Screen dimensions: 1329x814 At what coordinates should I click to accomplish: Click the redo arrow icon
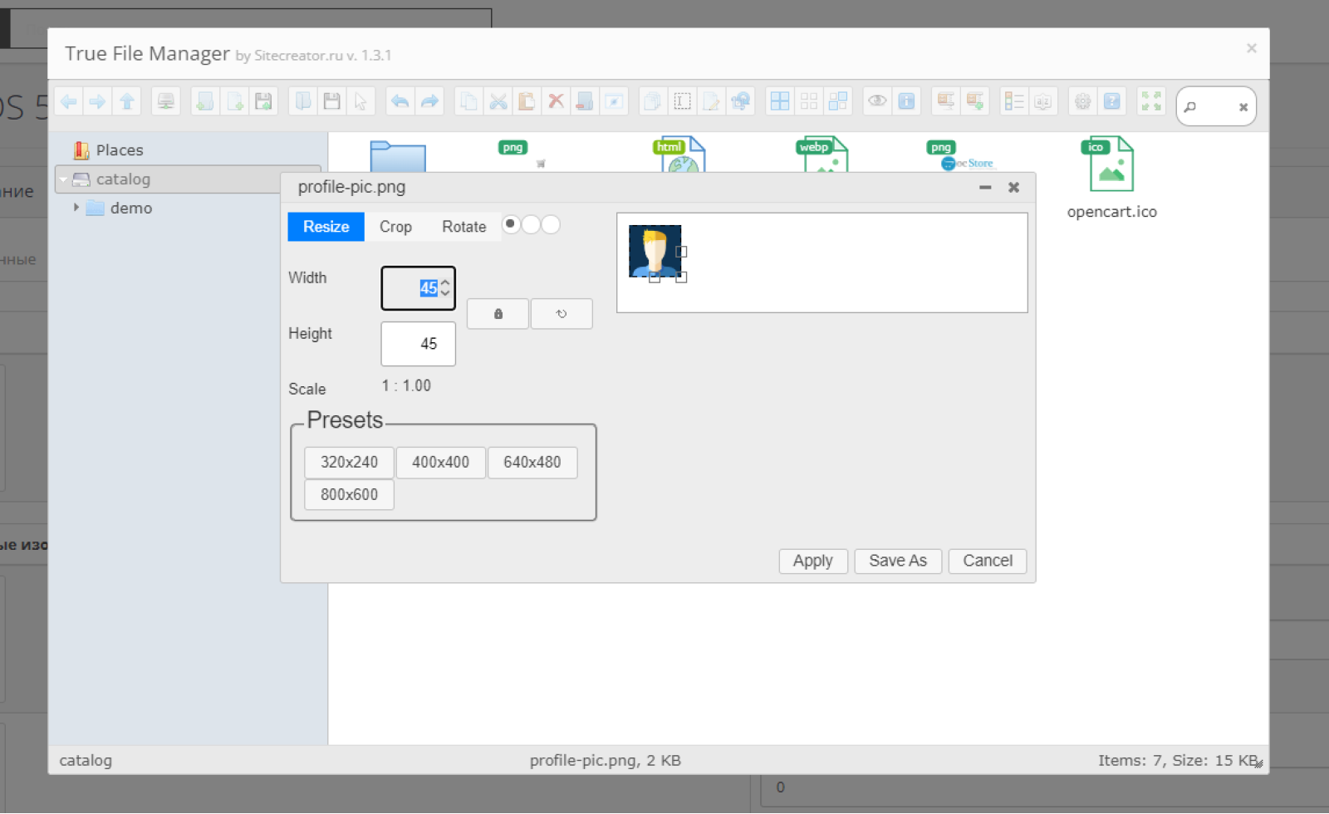coord(429,101)
